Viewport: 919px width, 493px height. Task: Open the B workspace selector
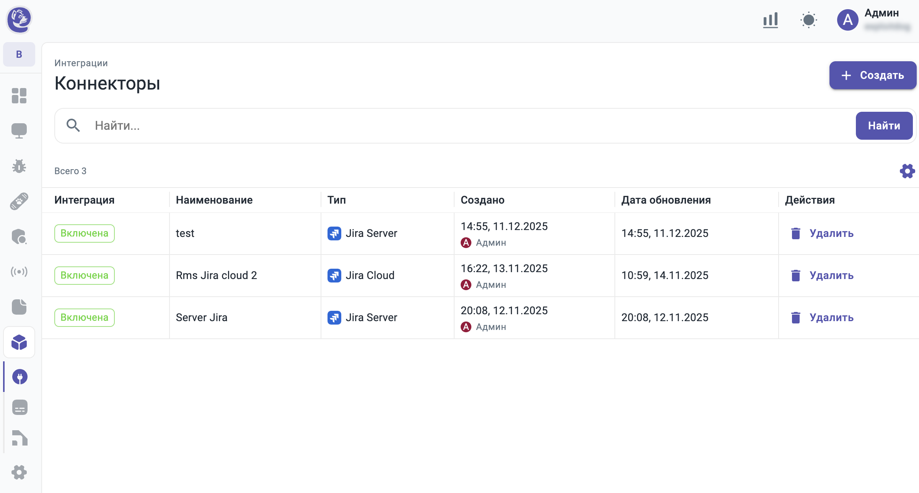(19, 54)
